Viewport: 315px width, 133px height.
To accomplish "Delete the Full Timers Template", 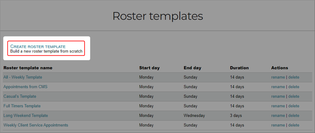I will pyautogui.click(x=294, y=106).
